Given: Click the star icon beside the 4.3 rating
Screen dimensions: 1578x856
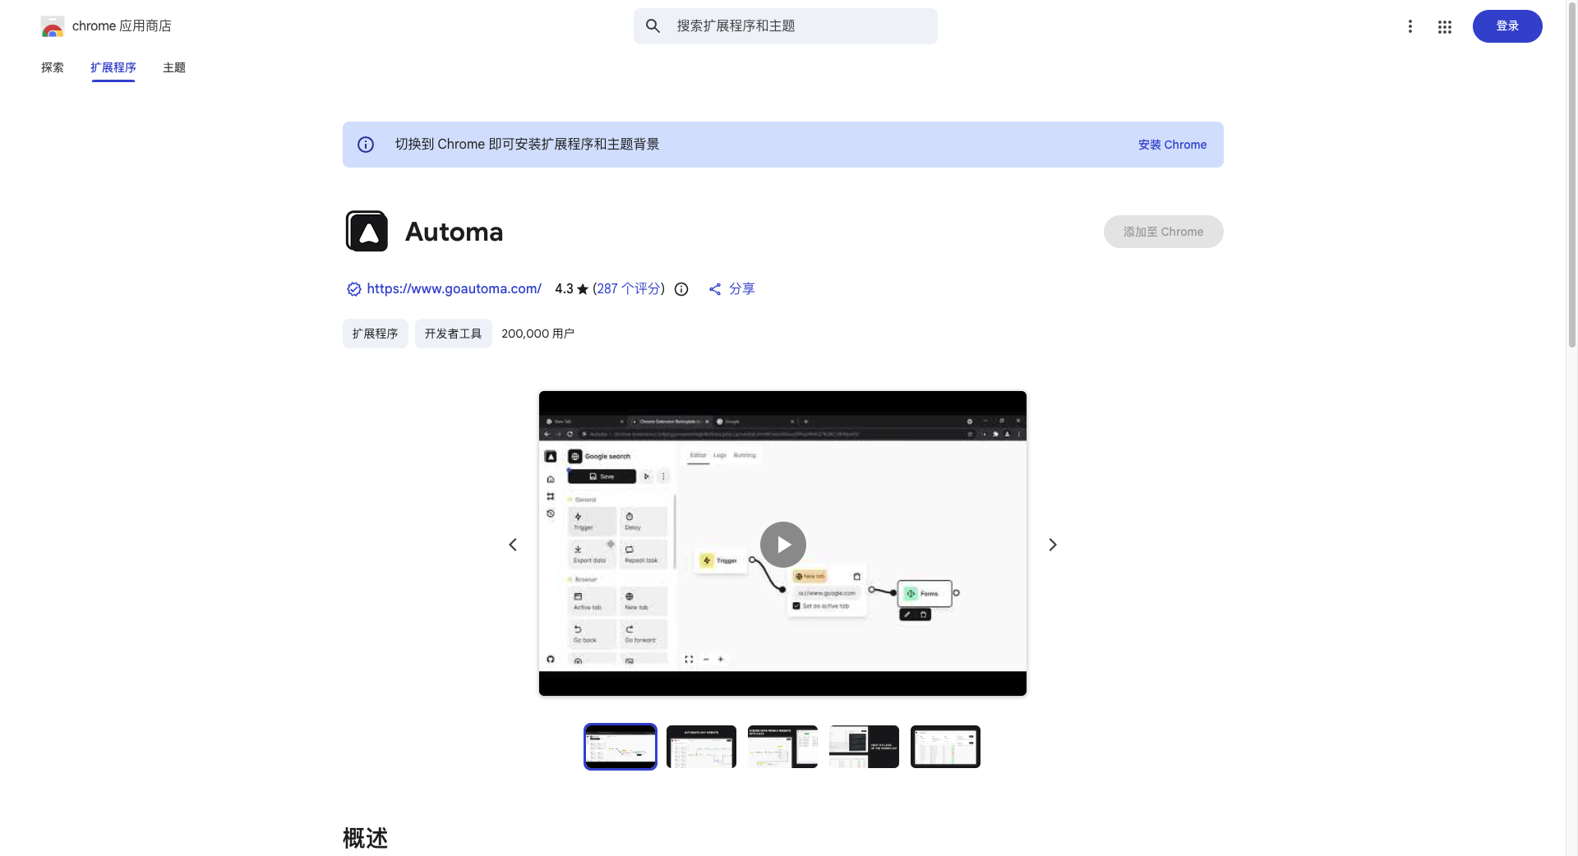Looking at the screenshot, I should click(583, 289).
